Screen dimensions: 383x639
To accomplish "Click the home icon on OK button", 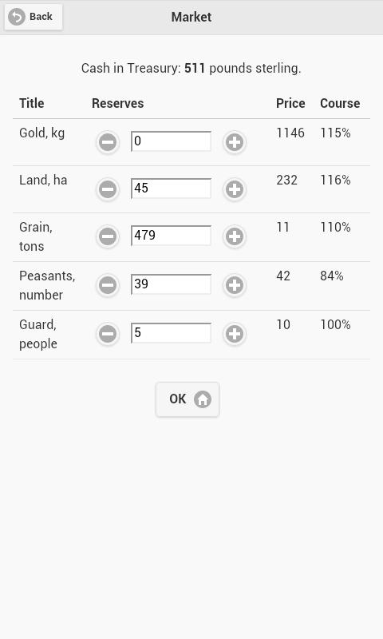I will click(203, 399).
